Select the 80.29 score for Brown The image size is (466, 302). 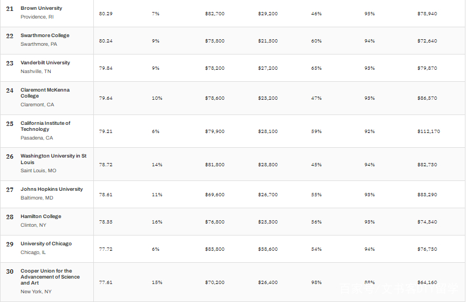[x=106, y=14]
